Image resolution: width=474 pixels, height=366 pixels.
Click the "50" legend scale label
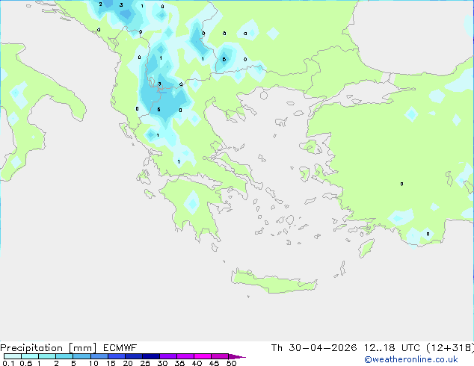tap(232, 363)
